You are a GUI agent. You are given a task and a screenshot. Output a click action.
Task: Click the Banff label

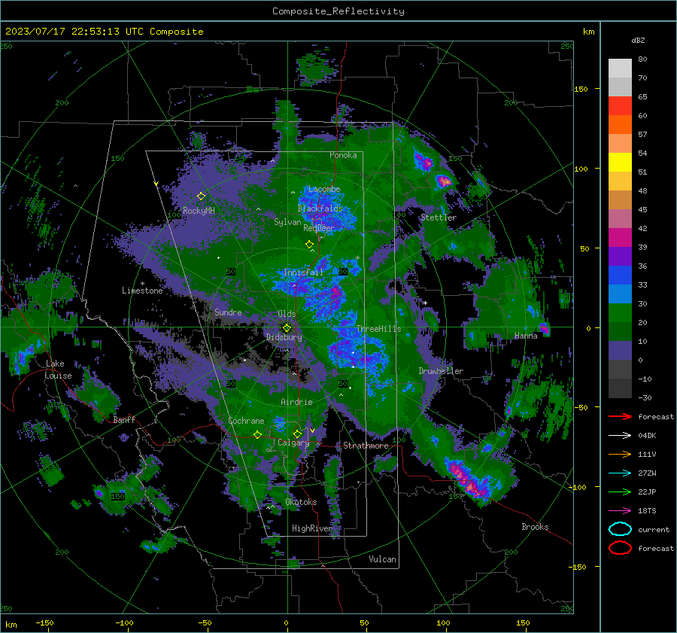click(124, 419)
